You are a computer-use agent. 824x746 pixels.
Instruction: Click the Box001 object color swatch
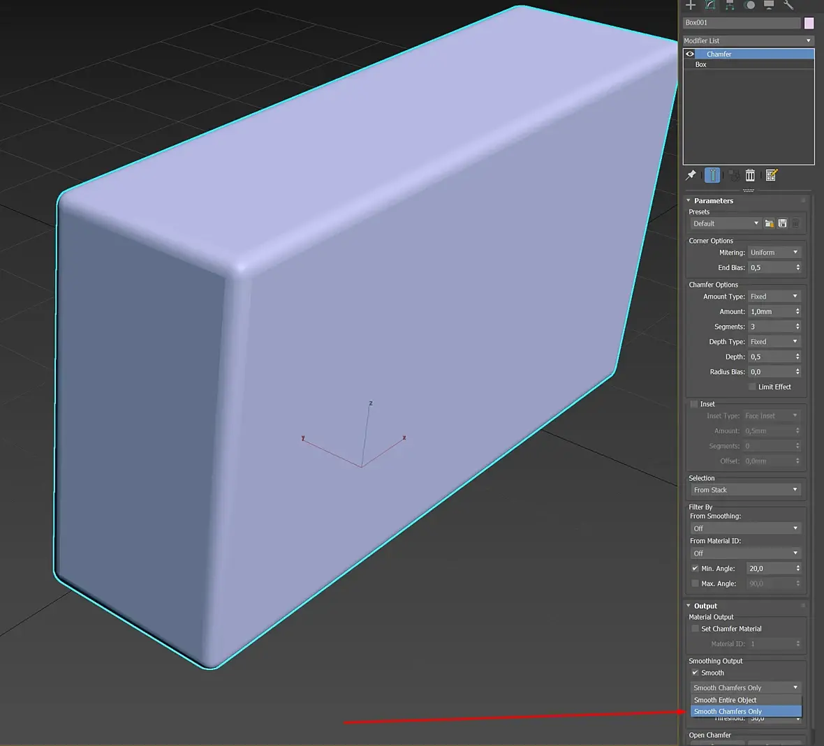click(809, 23)
